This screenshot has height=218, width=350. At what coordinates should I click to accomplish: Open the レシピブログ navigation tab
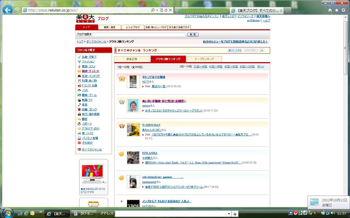pos(133,27)
